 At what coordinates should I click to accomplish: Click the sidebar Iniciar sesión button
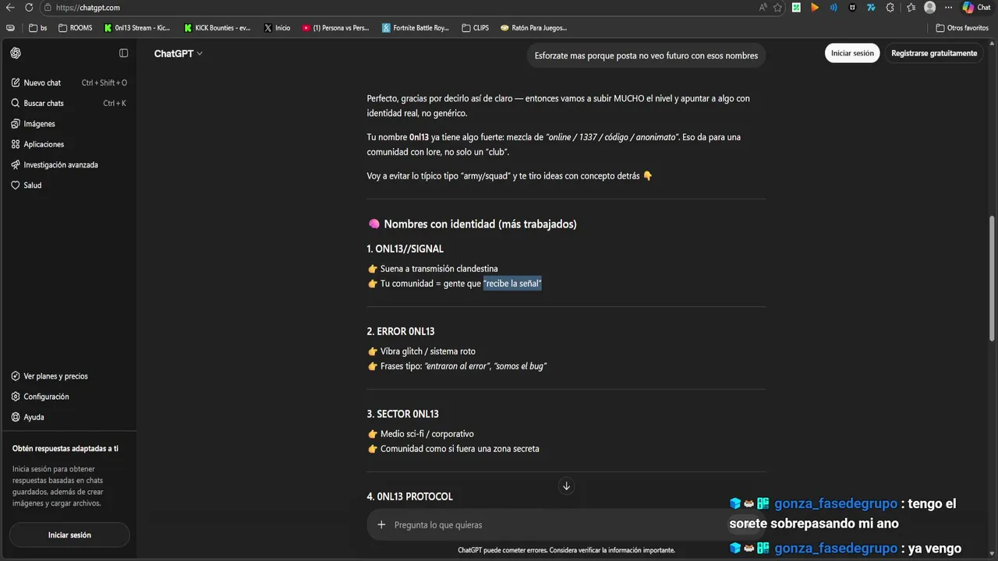click(x=69, y=535)
